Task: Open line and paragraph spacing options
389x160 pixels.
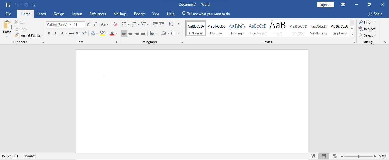Action: pos(153,33)
